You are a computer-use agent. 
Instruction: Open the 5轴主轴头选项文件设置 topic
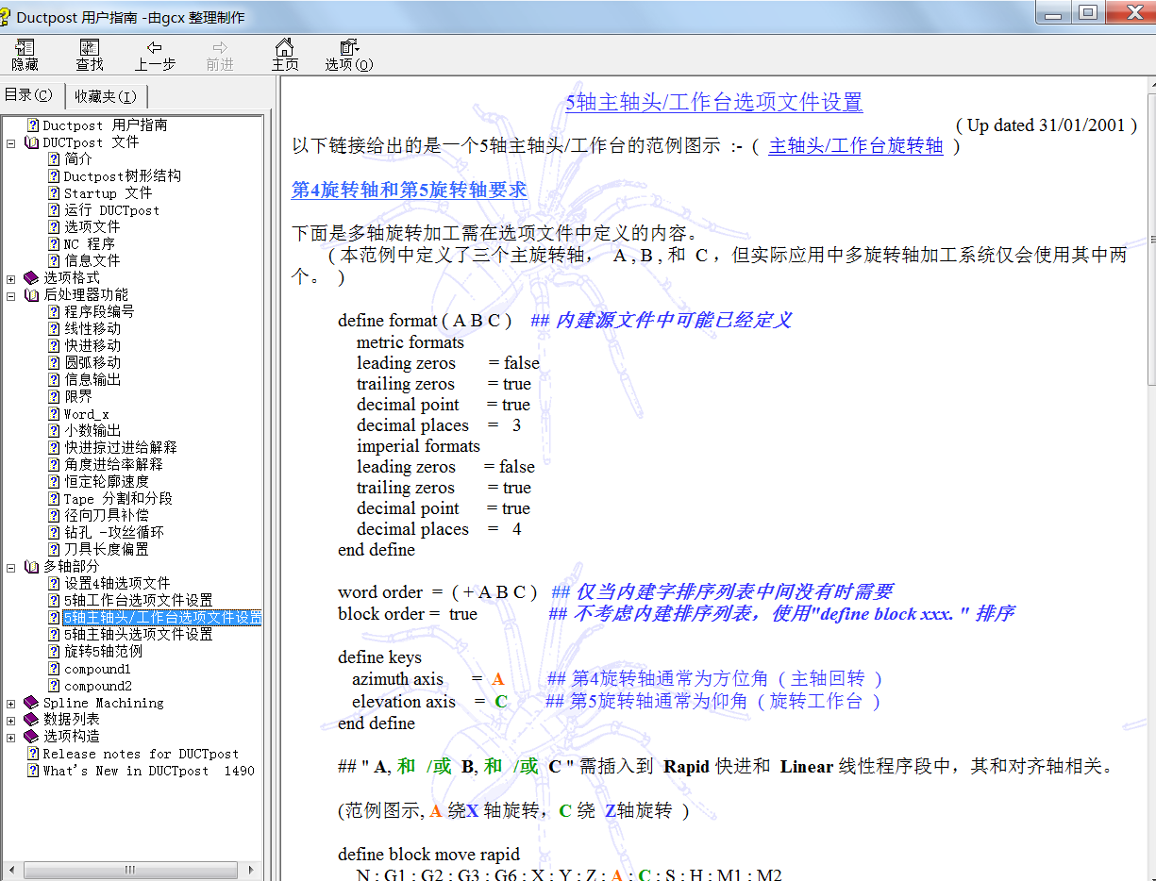pos(139,635)
